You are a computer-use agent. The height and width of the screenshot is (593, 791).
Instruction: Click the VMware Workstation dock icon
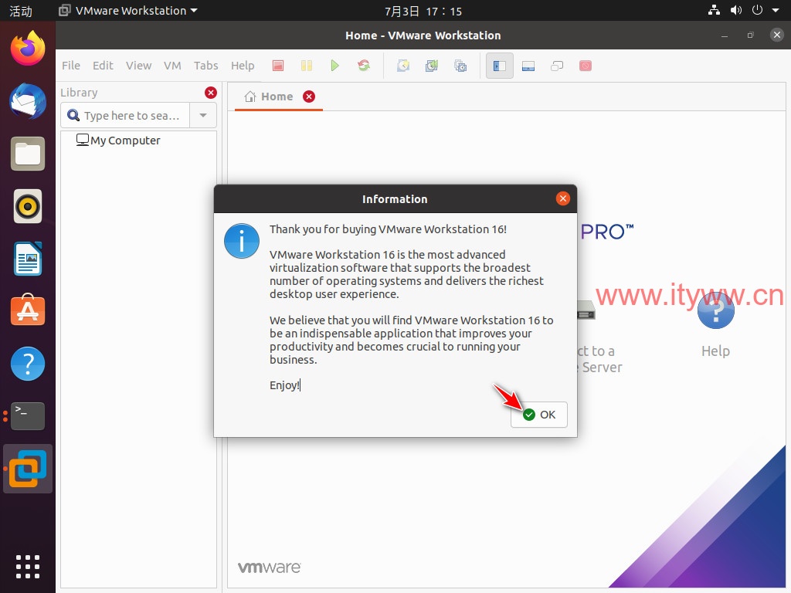click(x=28, y=469)
